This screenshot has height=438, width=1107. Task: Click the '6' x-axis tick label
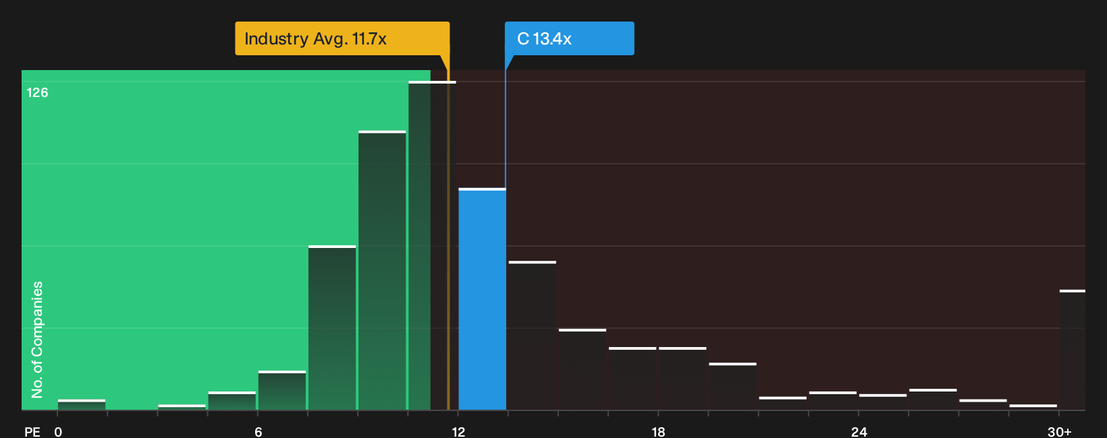tap(259, 432)
